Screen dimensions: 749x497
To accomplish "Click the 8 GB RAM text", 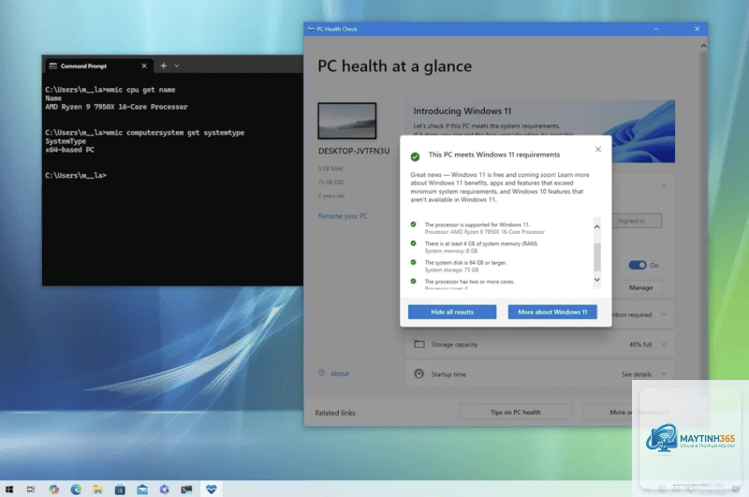I will [330, 168].
